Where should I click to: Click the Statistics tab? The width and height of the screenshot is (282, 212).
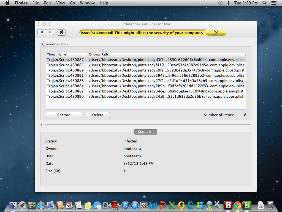[x=146, y=132]
